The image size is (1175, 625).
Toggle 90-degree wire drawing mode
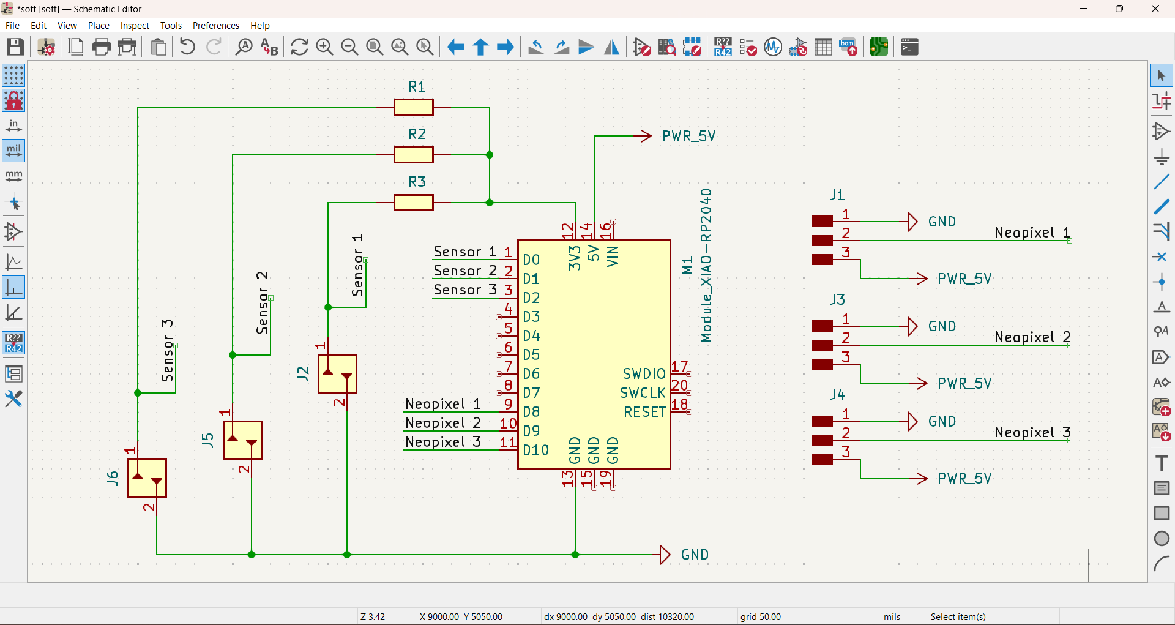coord(13,288)
